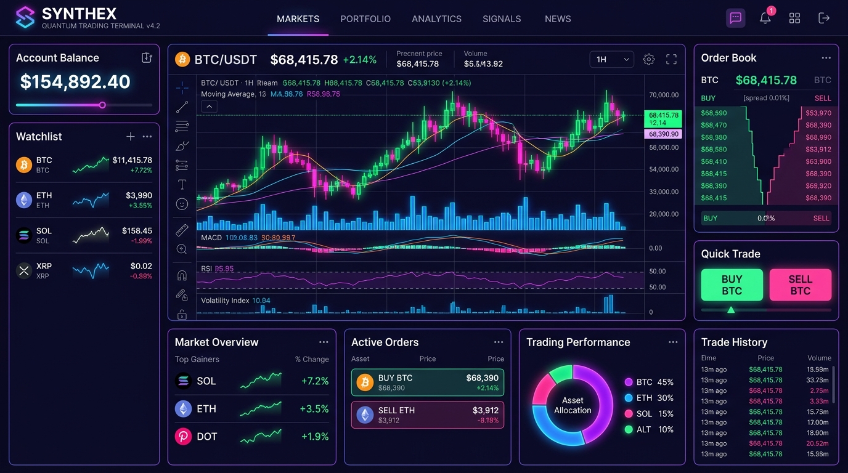Expand chart to fullscreen

pyautogui.click(x=672, y=59)
